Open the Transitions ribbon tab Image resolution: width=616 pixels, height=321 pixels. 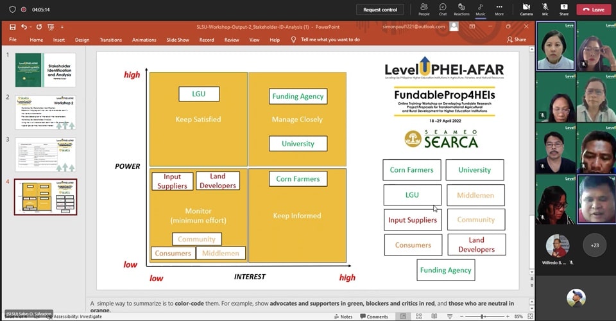[110, 40]
